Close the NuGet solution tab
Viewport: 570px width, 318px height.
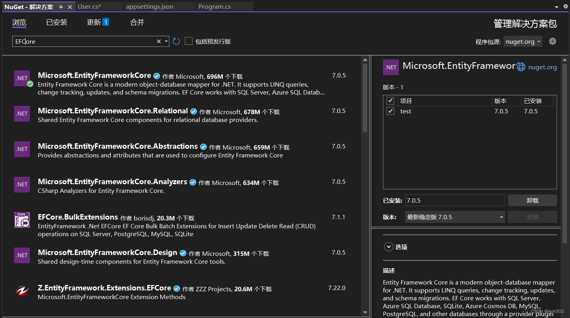[70, 7]
